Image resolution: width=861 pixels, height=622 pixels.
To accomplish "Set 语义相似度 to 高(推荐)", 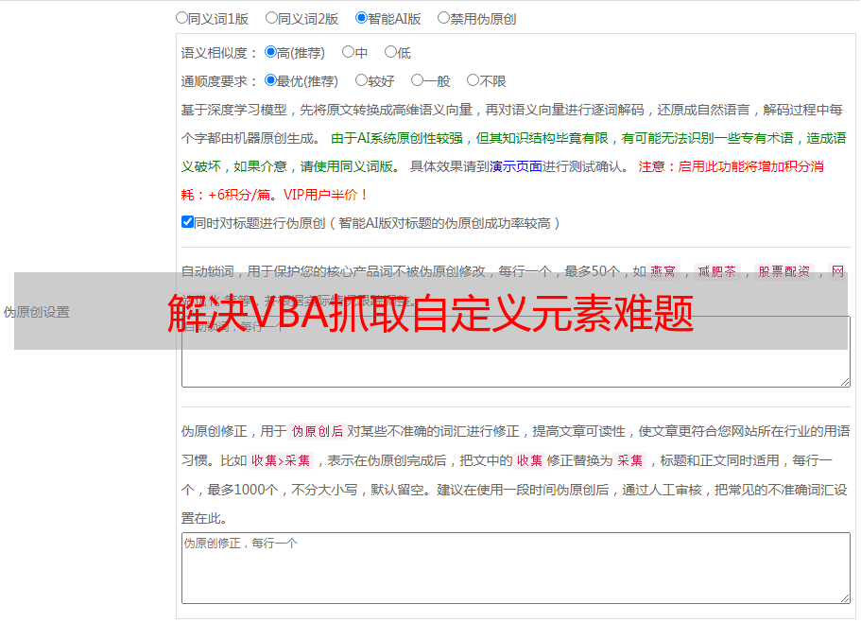I will [x=270, y=52].
